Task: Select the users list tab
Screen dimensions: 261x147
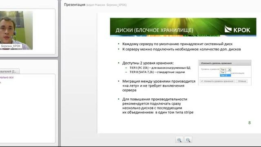Action: coord(9,71)
